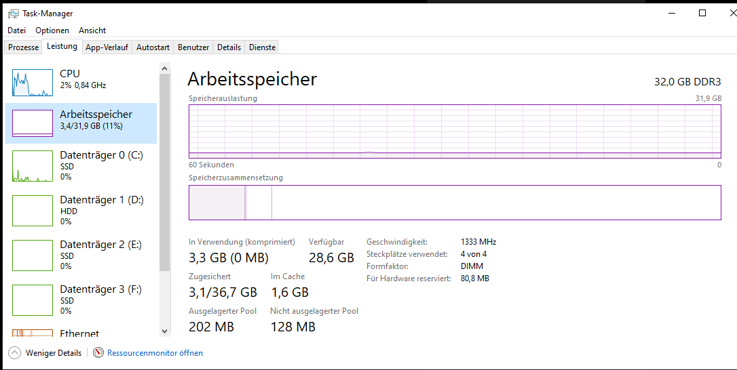Click Datenträger 0 (C:) graph icon
The height and width of the screenshot is (370, 737).
[33, 166]
